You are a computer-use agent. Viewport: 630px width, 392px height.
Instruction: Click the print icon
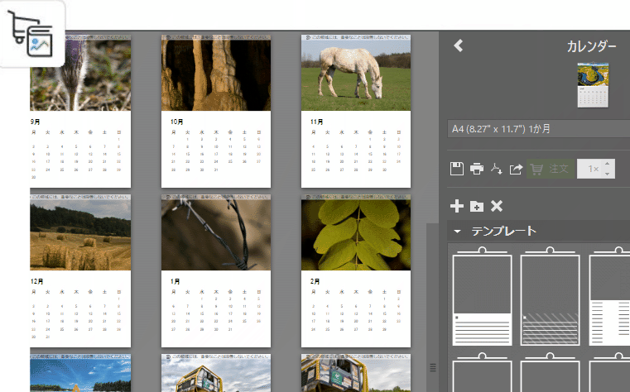(x=477, y=169)
